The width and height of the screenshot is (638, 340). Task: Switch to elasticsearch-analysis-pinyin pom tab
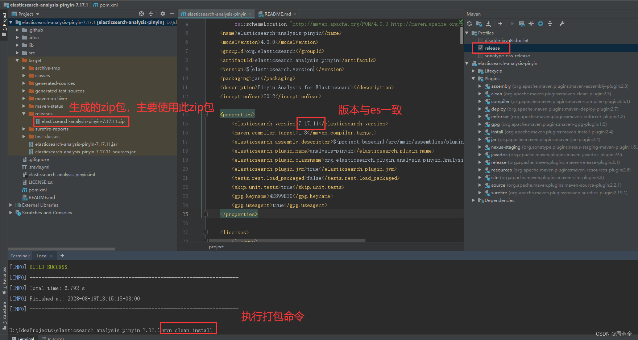pos(216,14)
